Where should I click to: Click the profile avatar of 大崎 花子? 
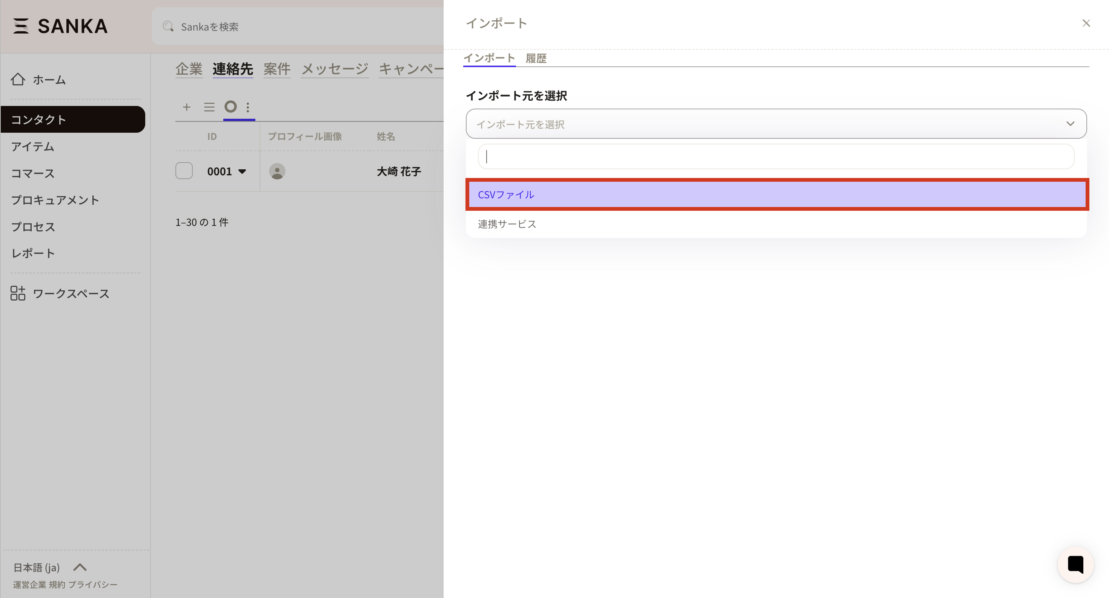(277, 171)
